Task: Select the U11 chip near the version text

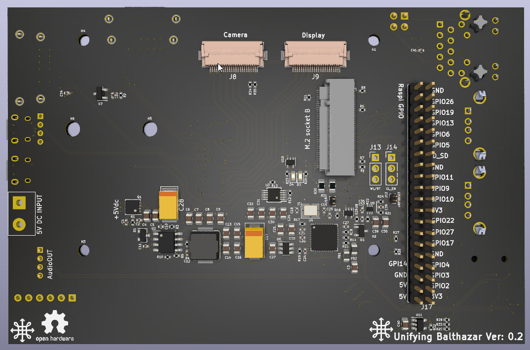Action: click(419, 324)
